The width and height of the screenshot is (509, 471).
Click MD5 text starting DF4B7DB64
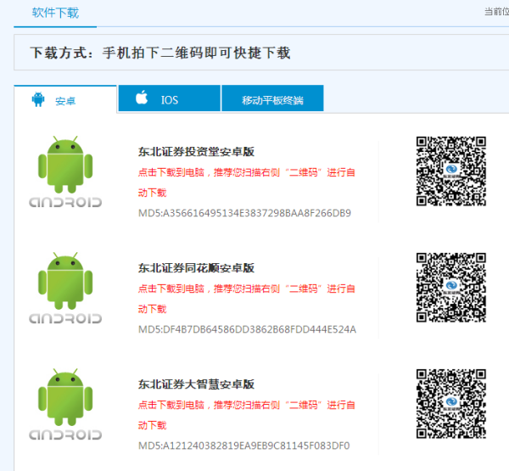pos(247,329)
